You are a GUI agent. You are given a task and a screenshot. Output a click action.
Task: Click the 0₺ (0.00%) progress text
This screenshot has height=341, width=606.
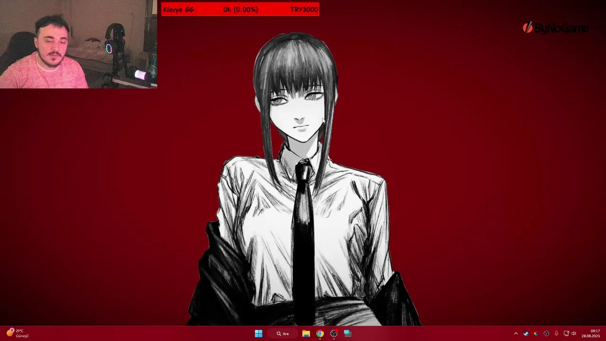coord(241,9)
